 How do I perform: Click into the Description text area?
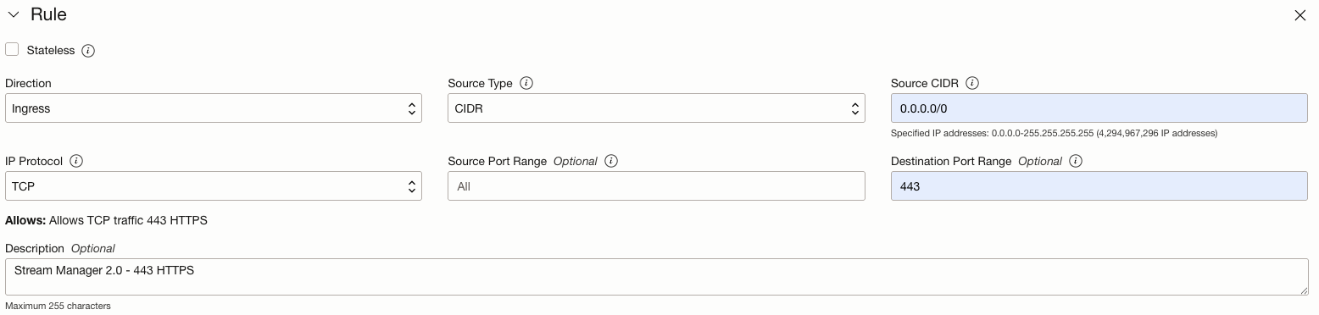pyautogui.click(x=656, y=277)
